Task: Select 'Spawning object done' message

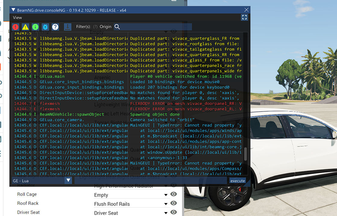Action: point(155,114)
